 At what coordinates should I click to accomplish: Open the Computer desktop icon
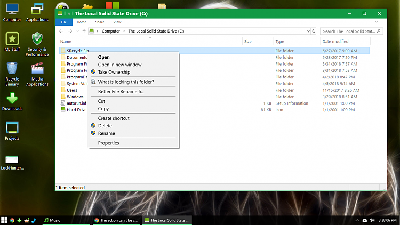[12, 12]
